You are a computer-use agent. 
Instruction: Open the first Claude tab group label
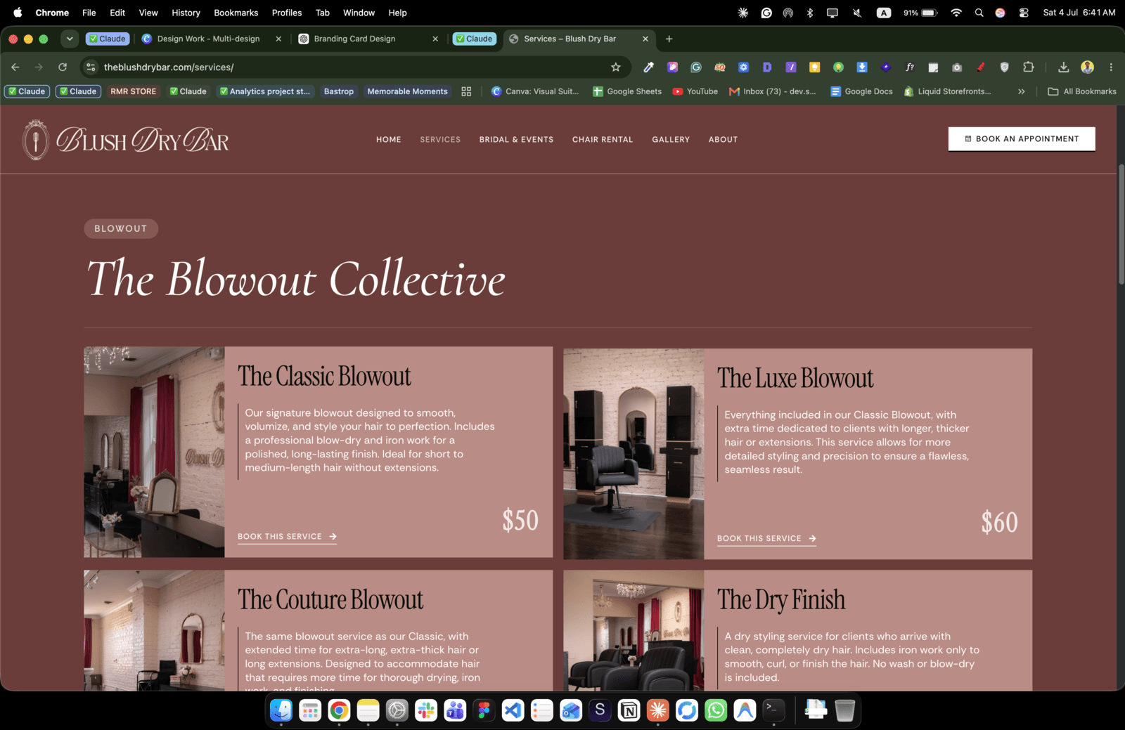[x=108, y=39]
